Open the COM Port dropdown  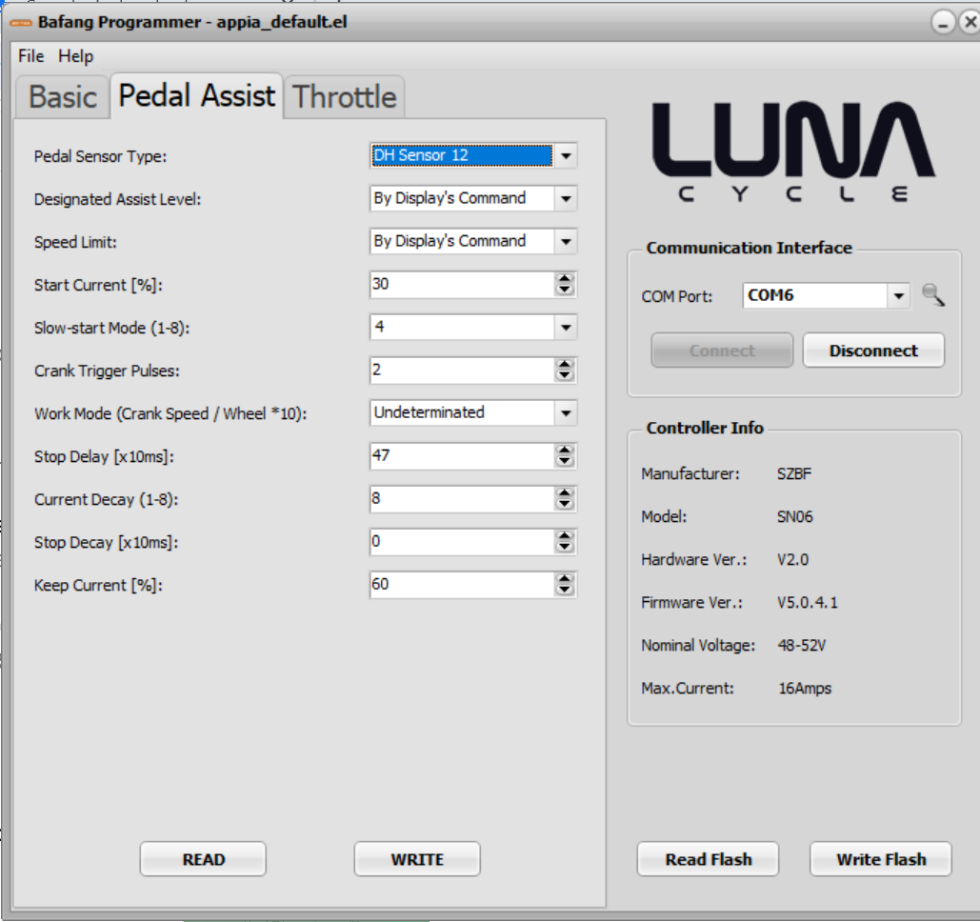(x=898, y=295)
